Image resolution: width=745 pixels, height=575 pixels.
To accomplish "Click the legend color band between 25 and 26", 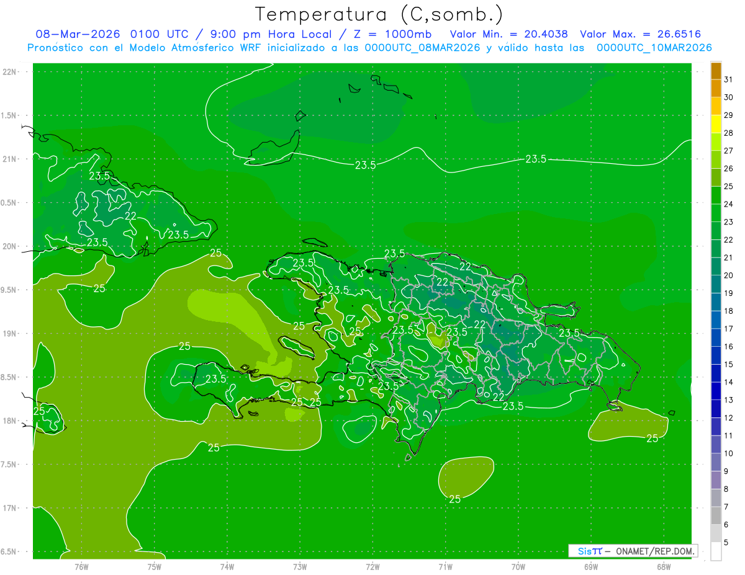I will tap(716, 177).
